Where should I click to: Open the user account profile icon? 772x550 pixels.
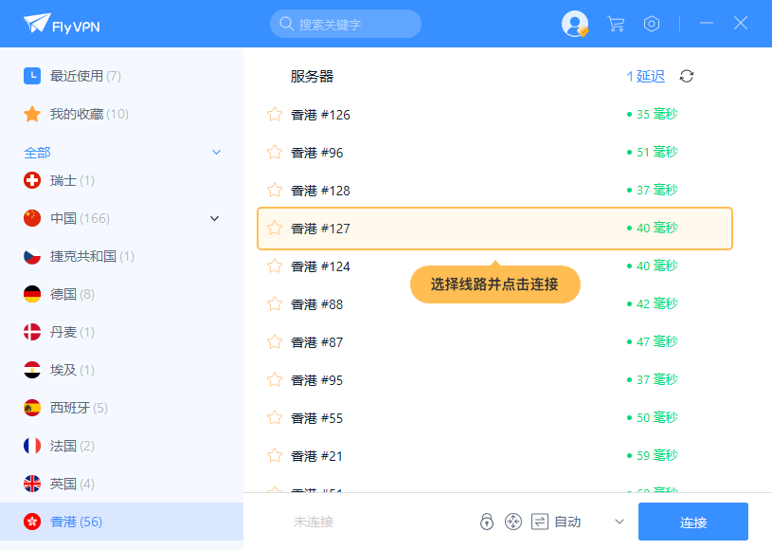click(574, 24)
